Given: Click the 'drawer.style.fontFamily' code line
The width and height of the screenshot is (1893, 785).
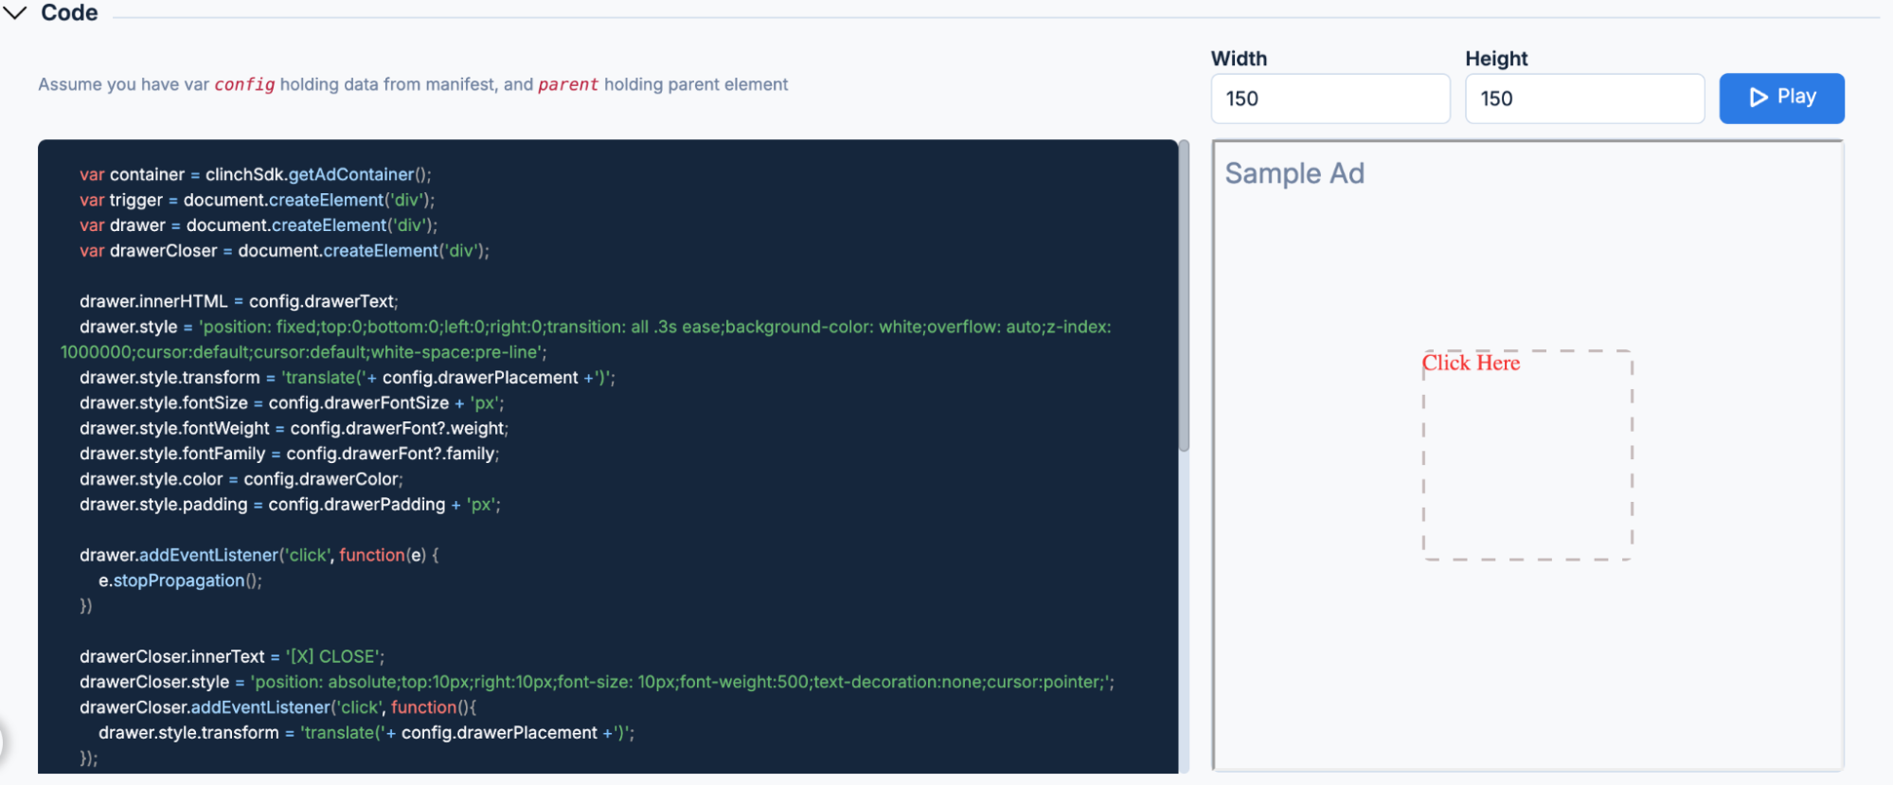Looking at the screenshot, I should 289,454.
